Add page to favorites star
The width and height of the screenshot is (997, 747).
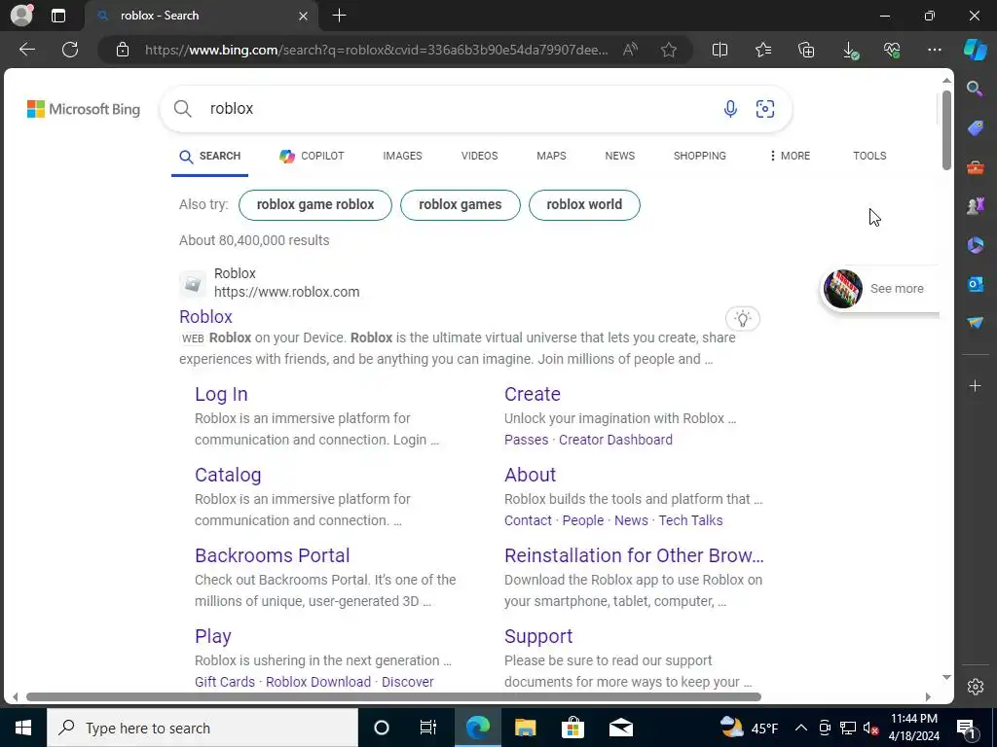(668, 50)
